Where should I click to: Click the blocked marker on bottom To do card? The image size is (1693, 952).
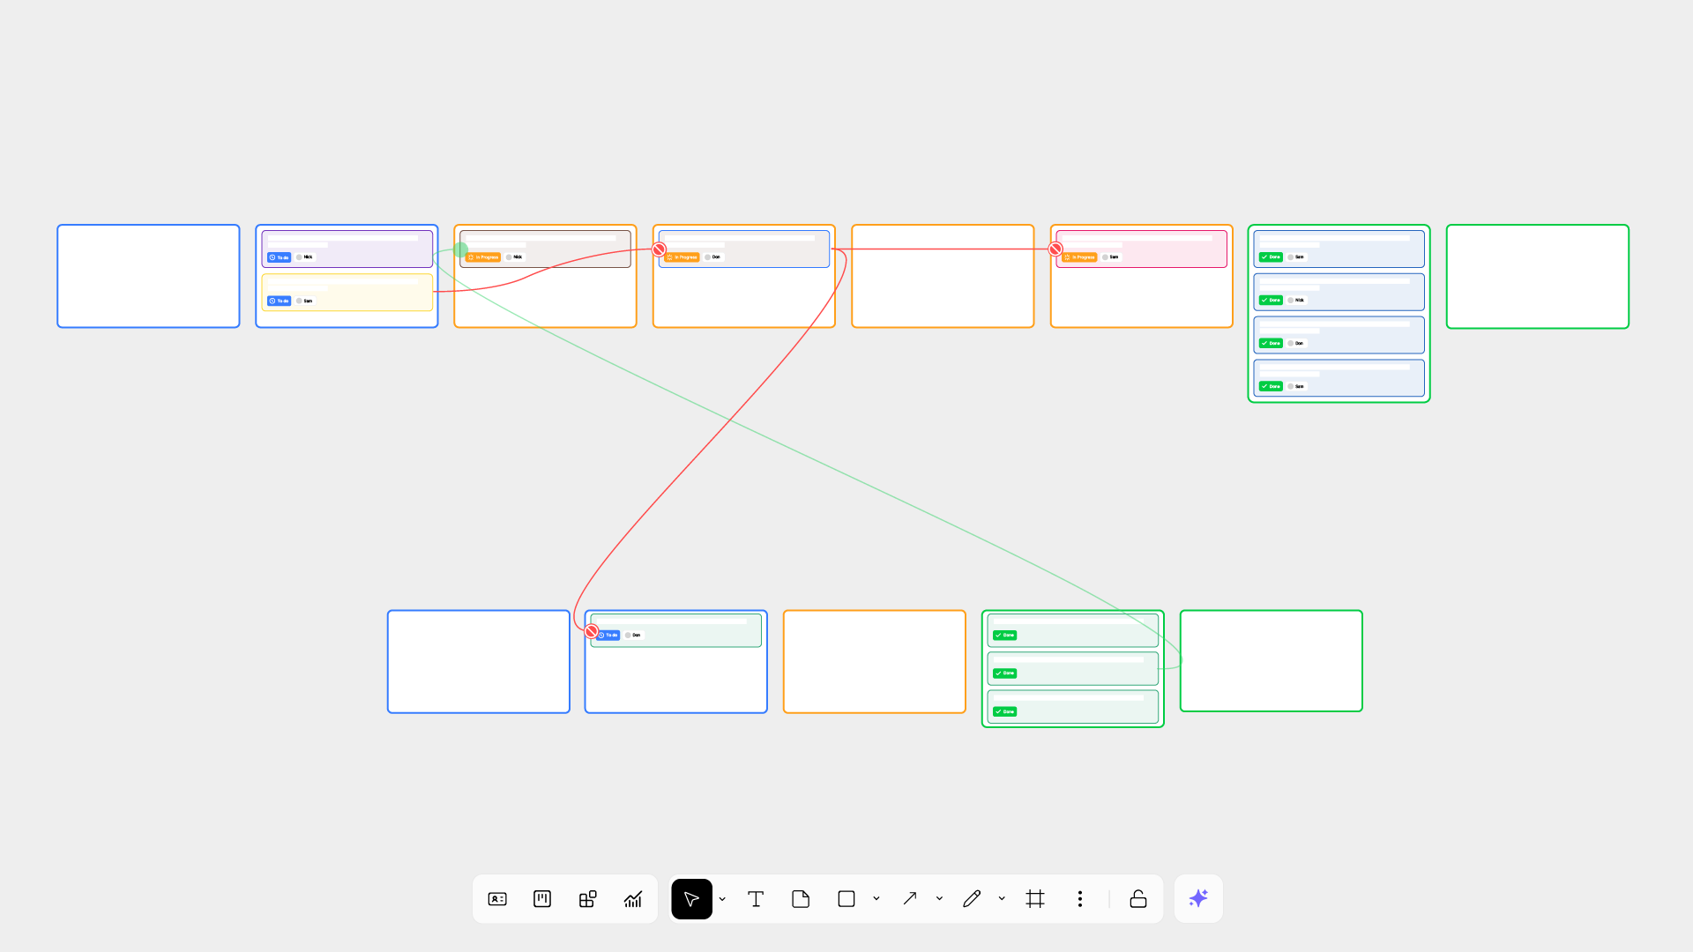tap(592, 631)
